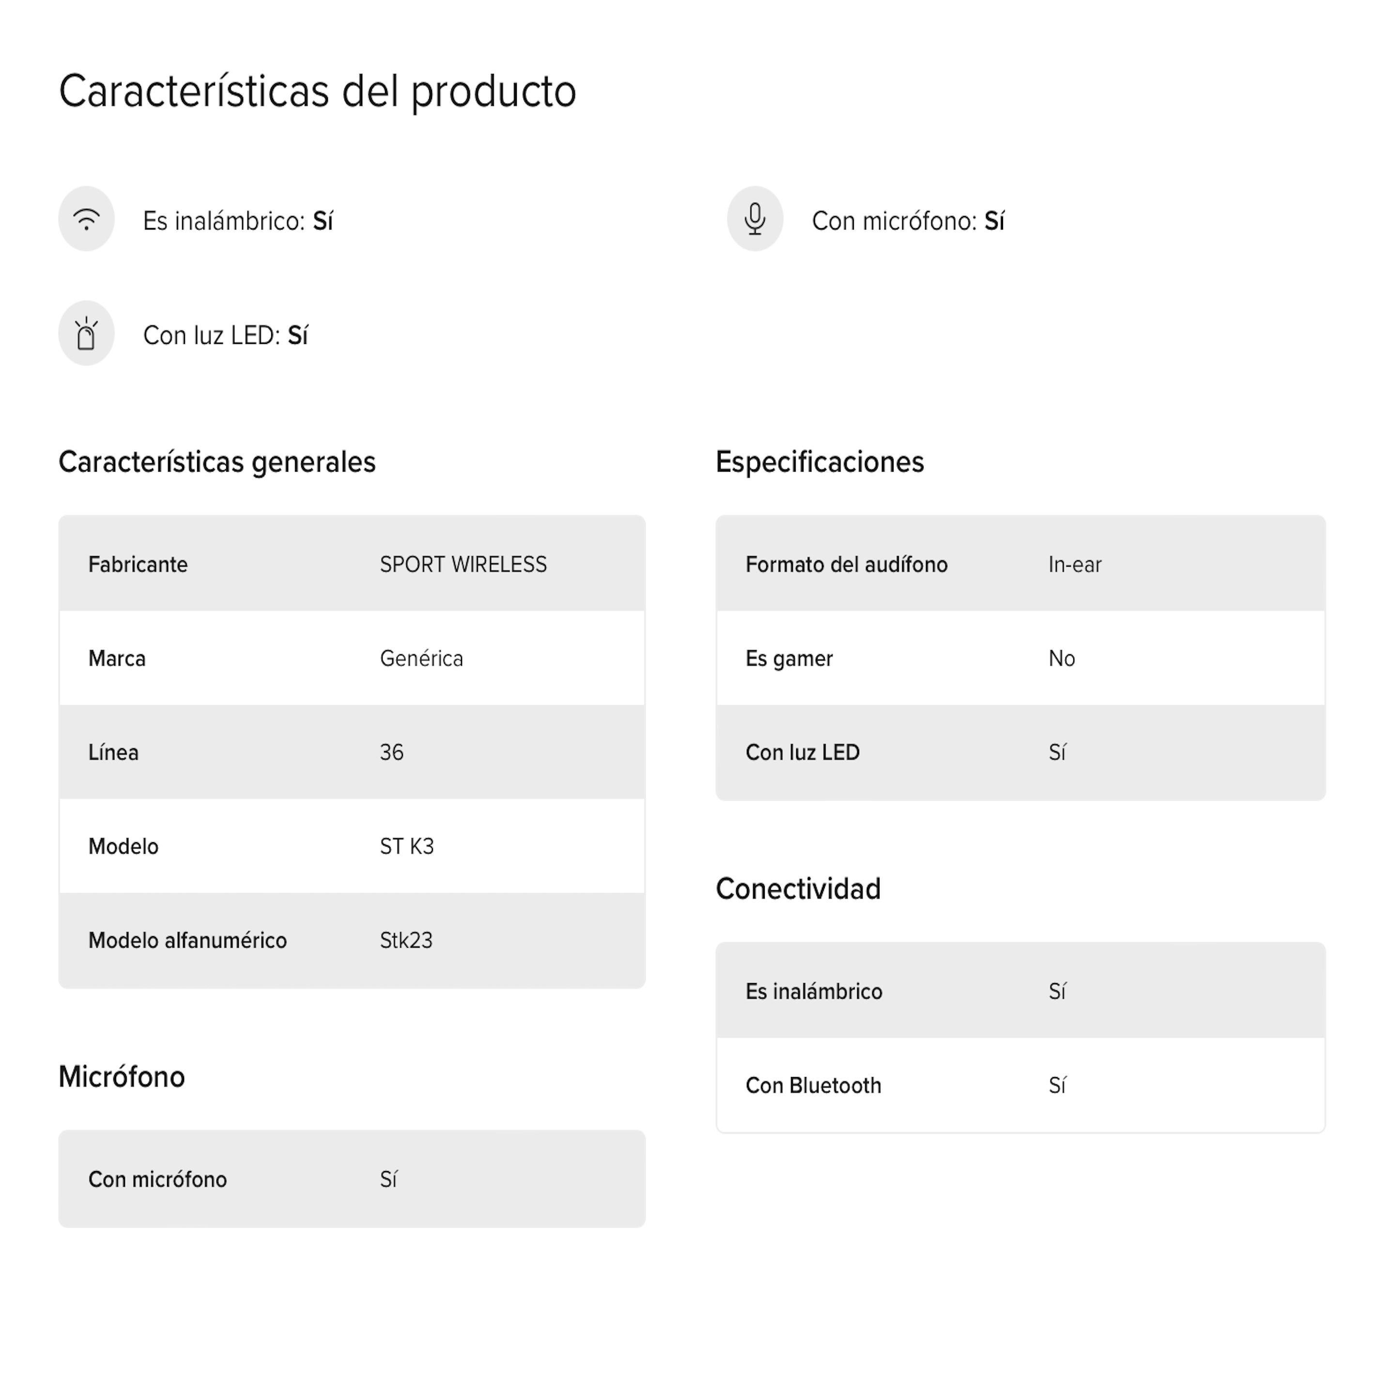Select the 'Con luz LED: Sí' highlight text
1373x1373 pixels.
225,336
